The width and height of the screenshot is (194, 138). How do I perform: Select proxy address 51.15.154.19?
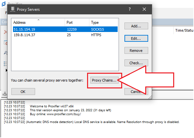pos(24,29)
